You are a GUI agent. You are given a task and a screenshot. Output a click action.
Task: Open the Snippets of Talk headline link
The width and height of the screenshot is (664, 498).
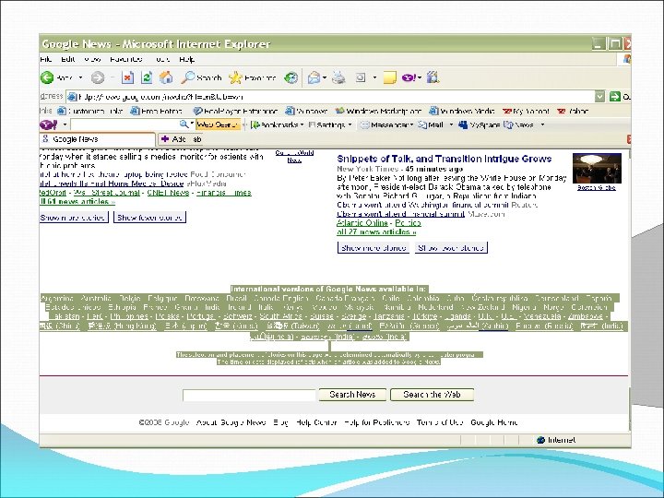pyautogui.click(x=445, y=159)
